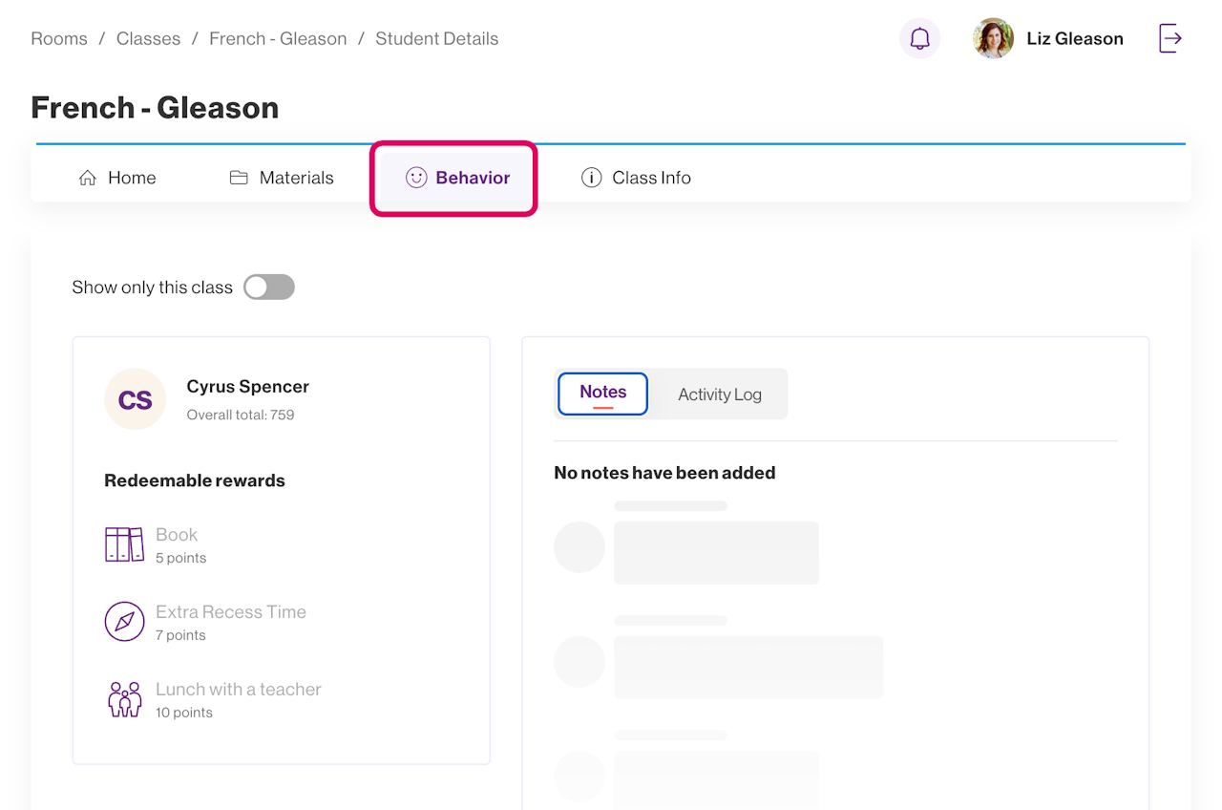
Task: Select the Lunch with a teacher reward
Action: [238, 690]
